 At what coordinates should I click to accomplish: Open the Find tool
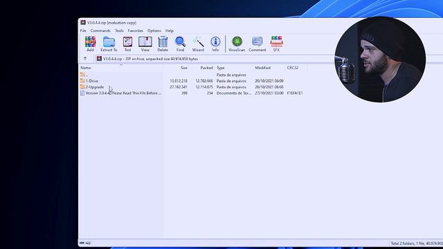[x=180, y=44]
